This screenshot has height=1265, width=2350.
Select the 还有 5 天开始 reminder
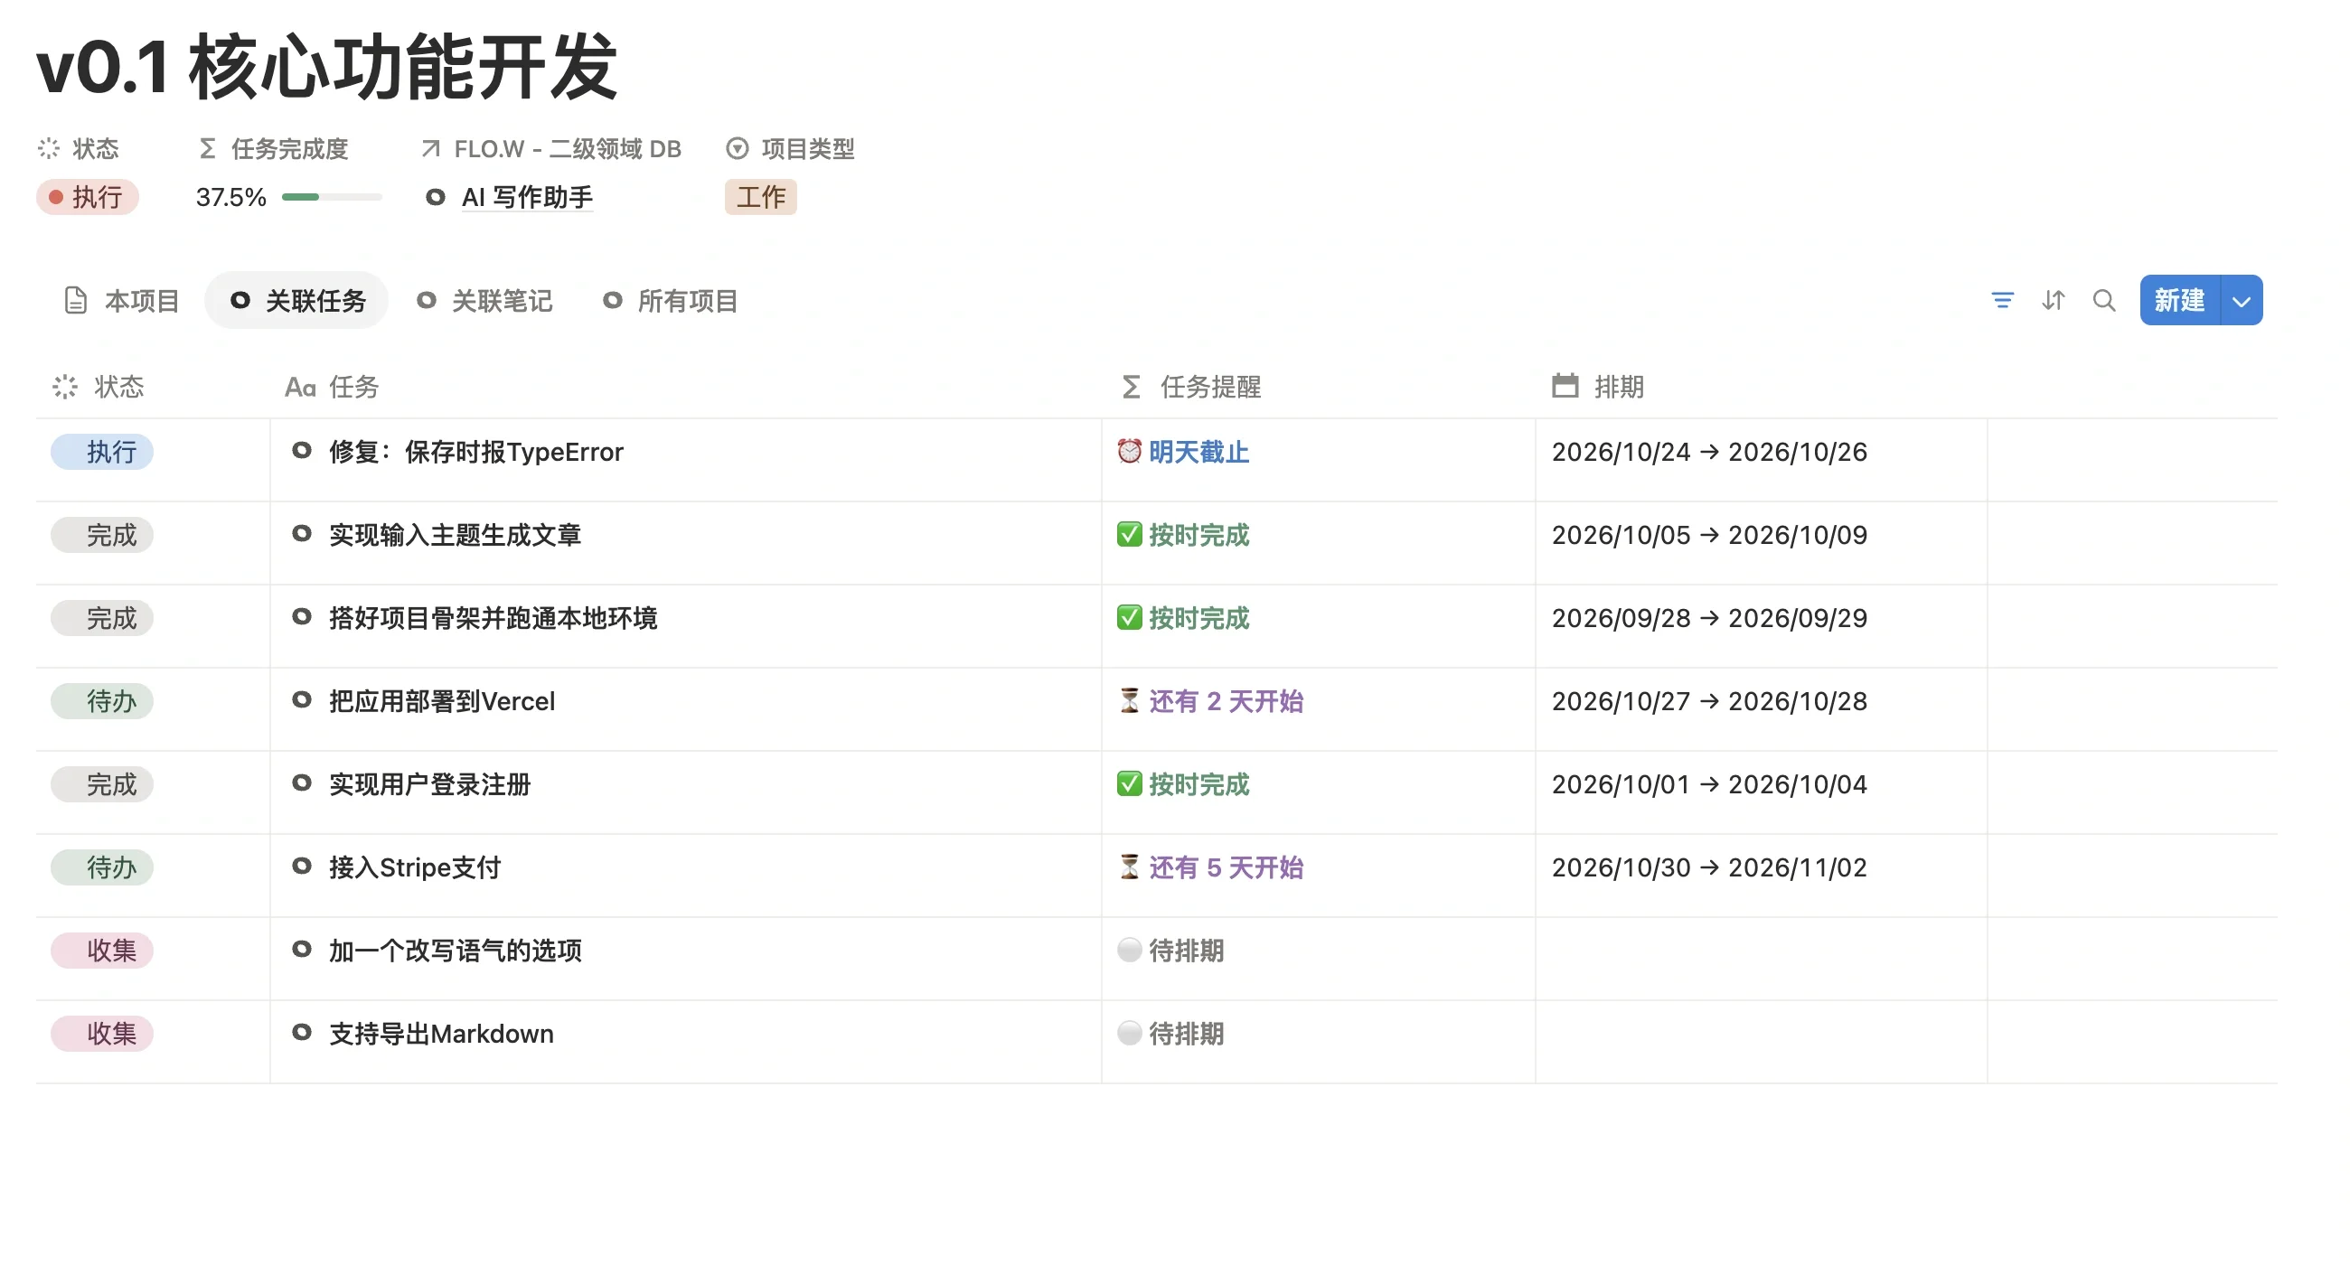[1210, 867]
